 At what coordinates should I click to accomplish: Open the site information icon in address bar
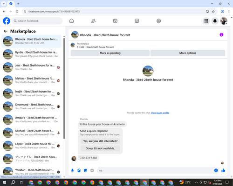pyautogui.click(x=25, y=12)
